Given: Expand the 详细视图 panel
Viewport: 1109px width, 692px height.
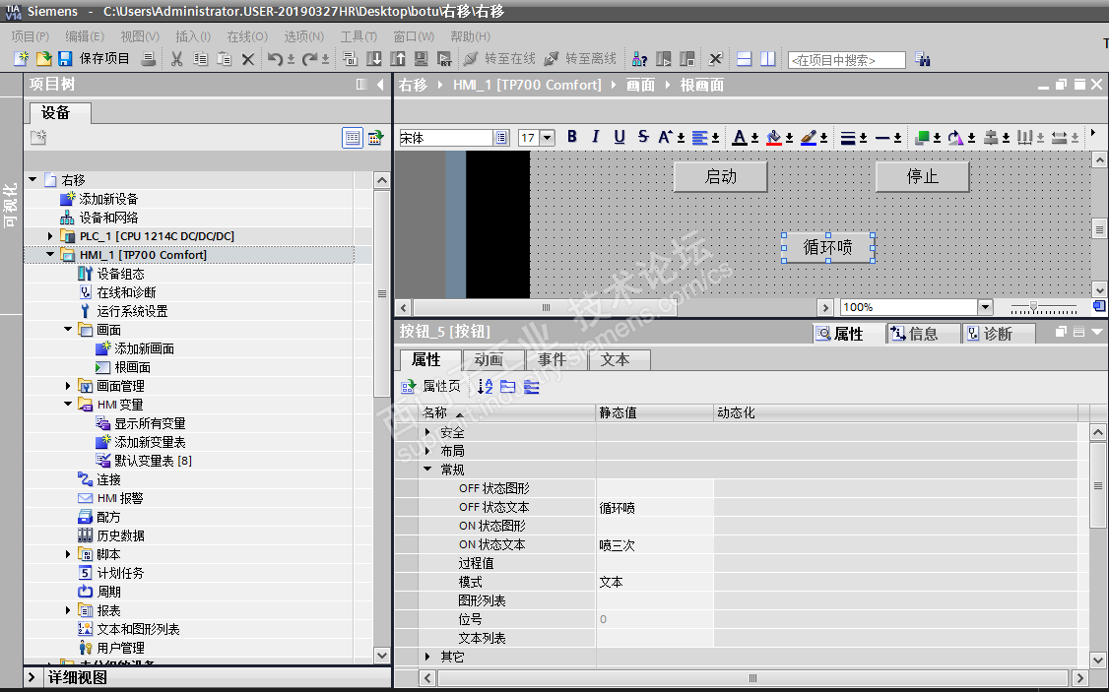Looking at the screenshot, I should click(32, 677).
